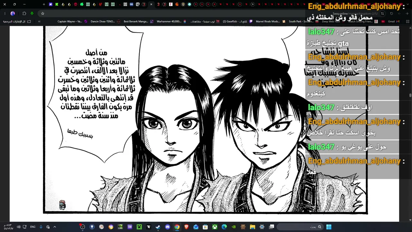Open the Captain Wayne bookmark
Screen dimensions: 412x232
tap(72, 22)
